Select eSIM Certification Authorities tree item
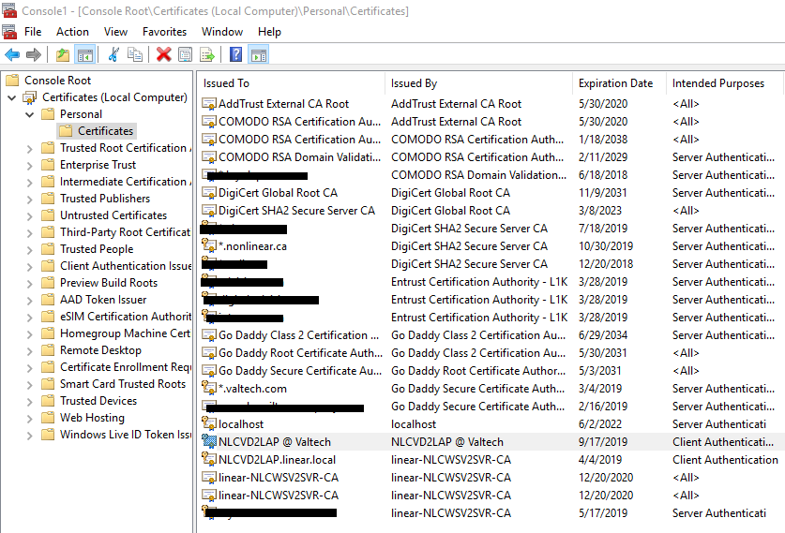This screenshot has height=533, width=785. tap(126, 317)
